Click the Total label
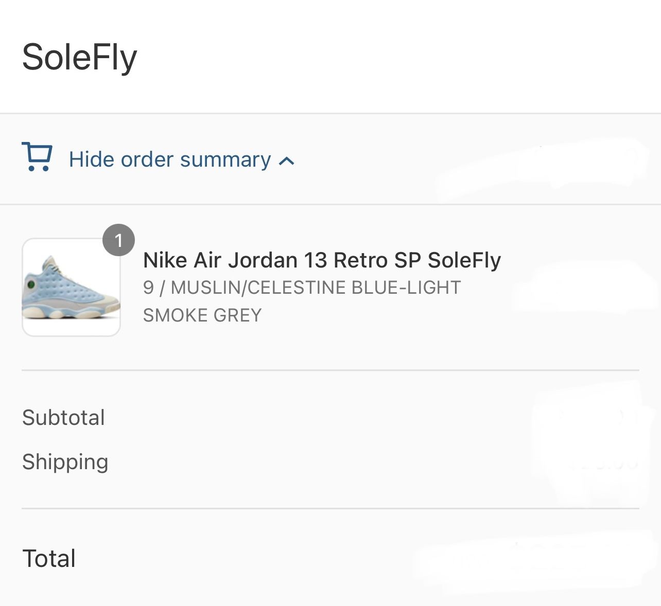Viewport: 661px width, 606px height. click(49, 559)
